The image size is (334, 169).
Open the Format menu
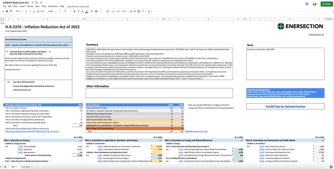coord(30,6)
